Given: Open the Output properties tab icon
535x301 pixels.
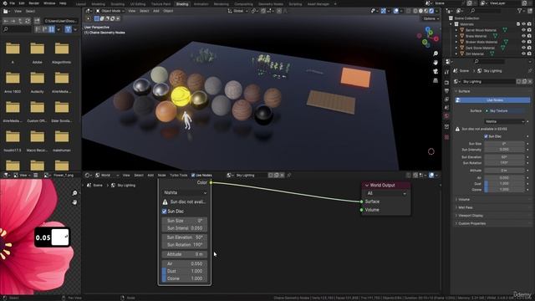Looking at the screenshot, I should click(x=446, y=91).
